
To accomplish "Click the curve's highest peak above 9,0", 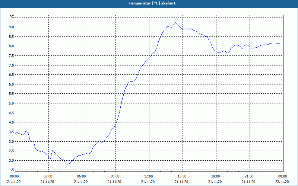I will click(x=175, y=22).
